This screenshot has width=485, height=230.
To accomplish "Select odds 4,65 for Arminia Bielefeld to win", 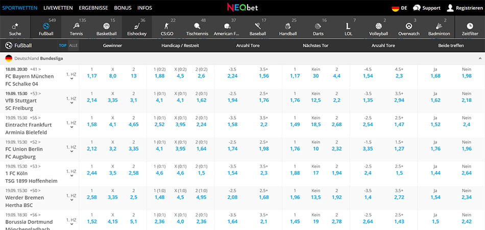I will [134, 125].
